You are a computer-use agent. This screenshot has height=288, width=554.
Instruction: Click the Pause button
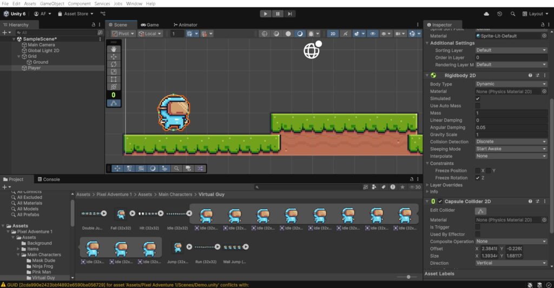pyautogui.click(x=278, y=14)
